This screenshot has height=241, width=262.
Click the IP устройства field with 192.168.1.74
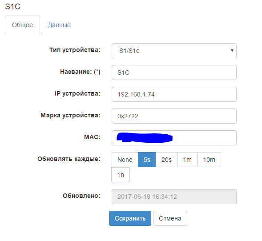(174, 94)
